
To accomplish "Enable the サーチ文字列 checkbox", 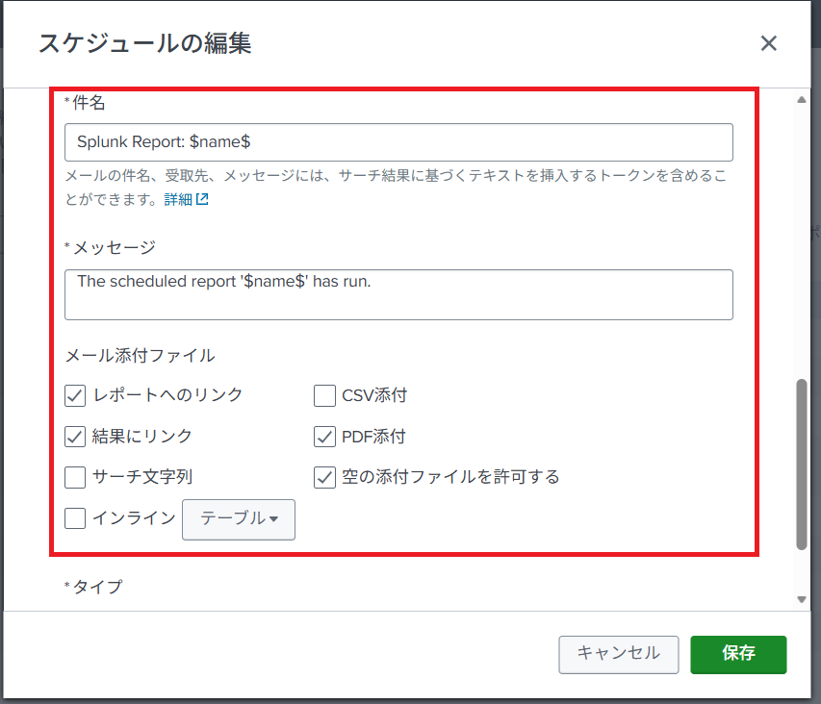I will point(75,477).
